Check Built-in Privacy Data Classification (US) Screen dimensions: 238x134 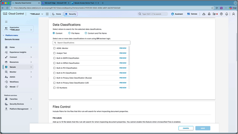[x=54, y=83]
